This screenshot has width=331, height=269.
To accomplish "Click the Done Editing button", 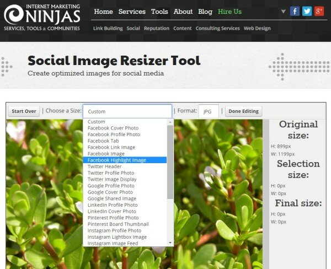I will (244, 111).
